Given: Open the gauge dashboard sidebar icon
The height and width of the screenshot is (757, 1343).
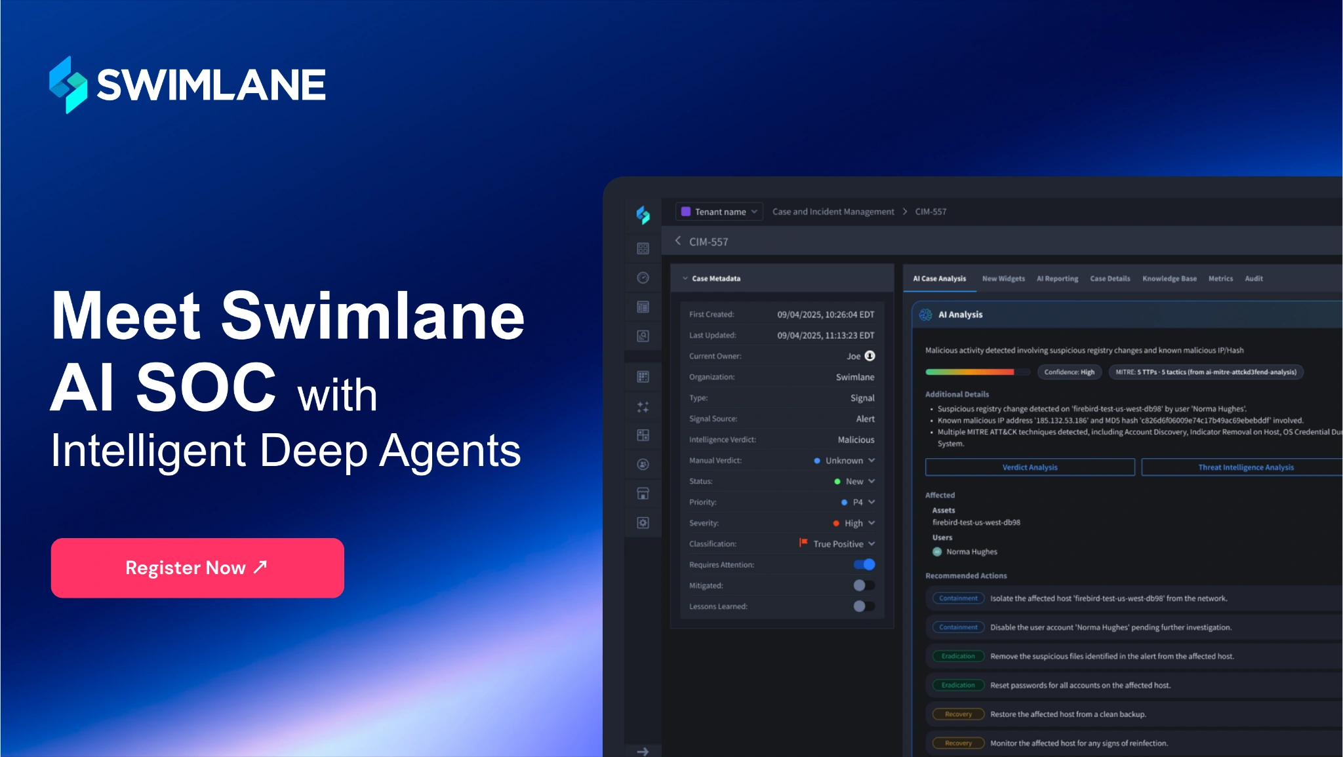Looking at the screenshot, I should [x=643, y=278].
